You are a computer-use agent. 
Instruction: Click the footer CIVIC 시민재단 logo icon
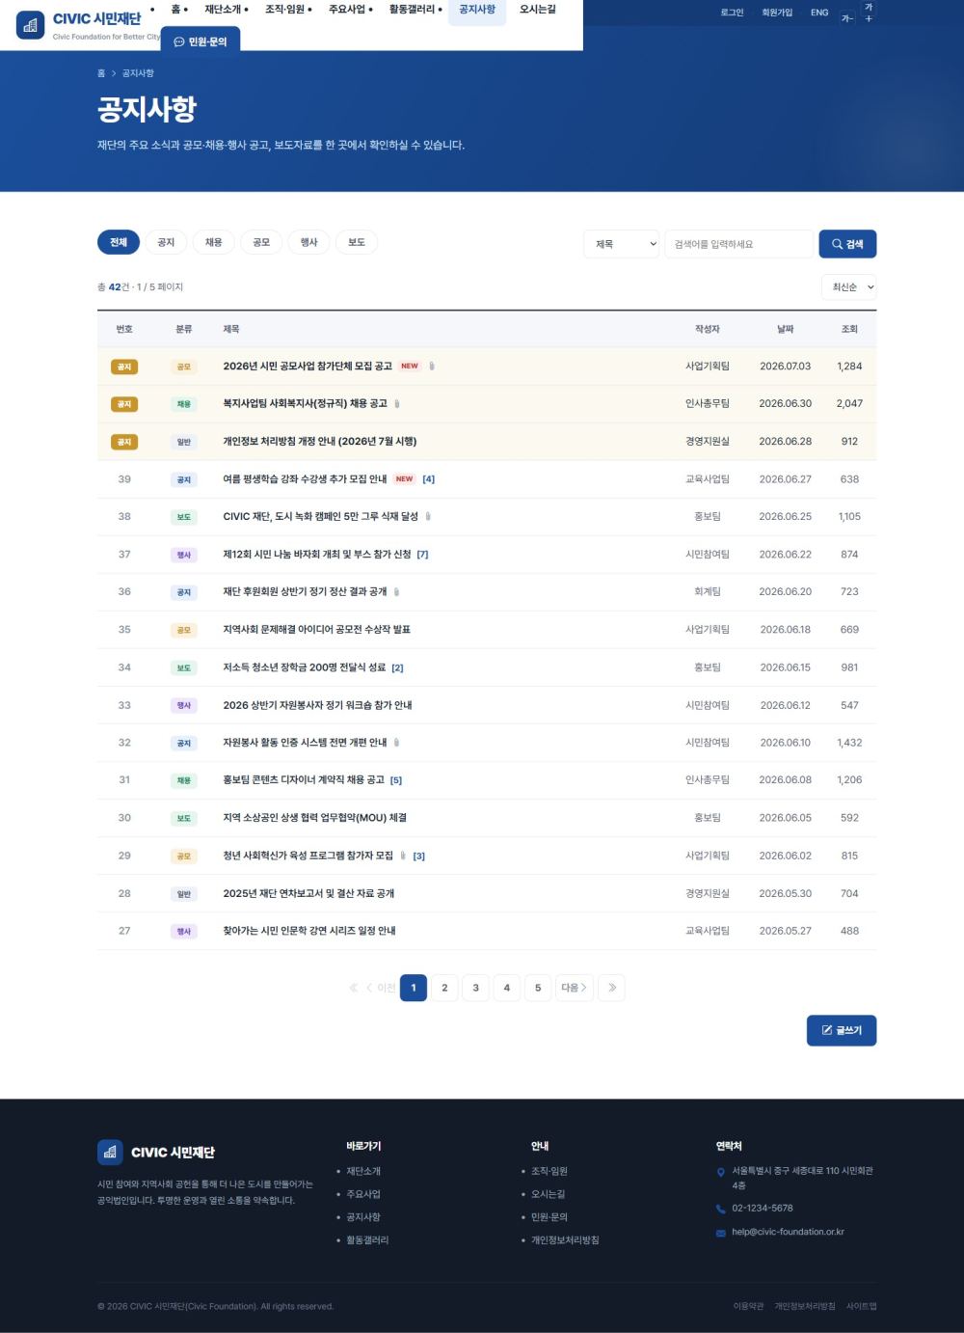tap(110, 1152)
